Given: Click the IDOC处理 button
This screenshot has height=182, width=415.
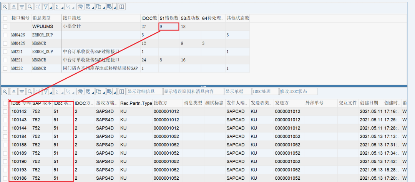Looking at the screenshot, I should tap(266, 91).
